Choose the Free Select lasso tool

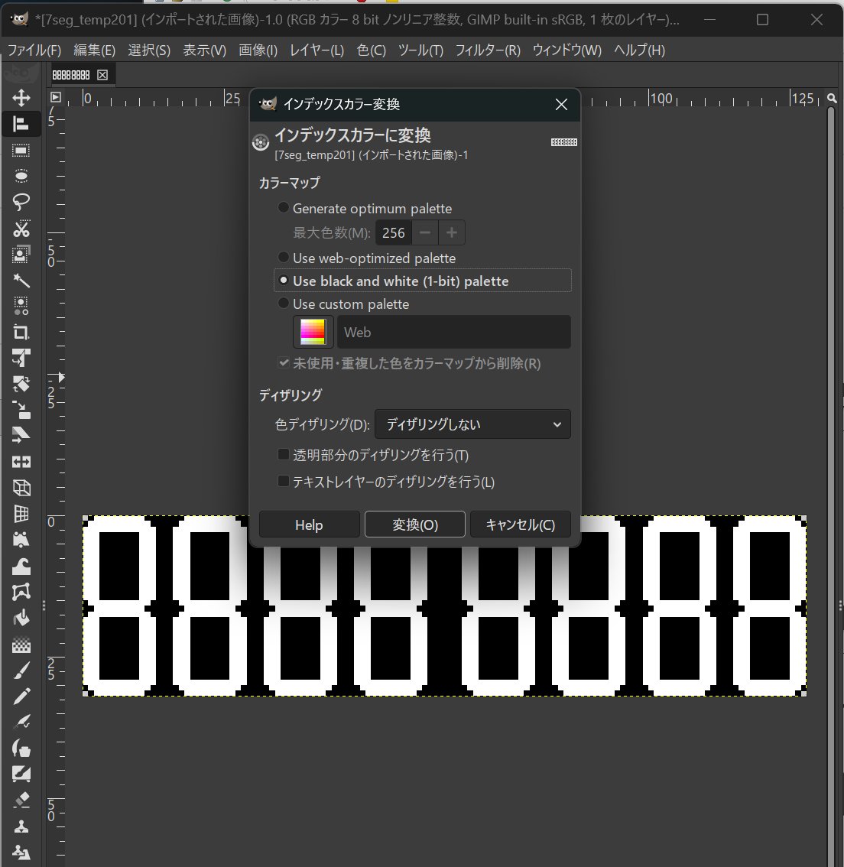pos(21,201)
